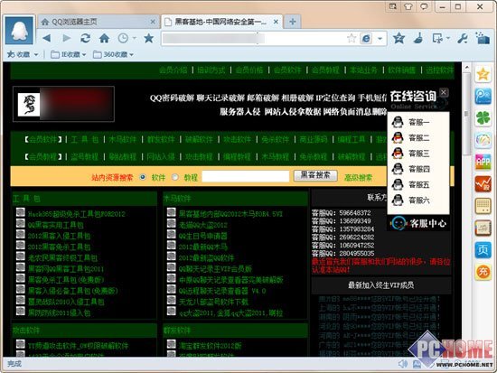Click the 客服中心 banner

pos(418,223)
